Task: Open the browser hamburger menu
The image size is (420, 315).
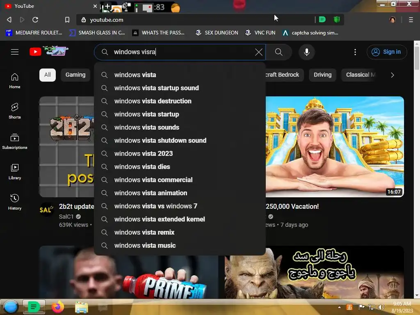Action: 411,20
